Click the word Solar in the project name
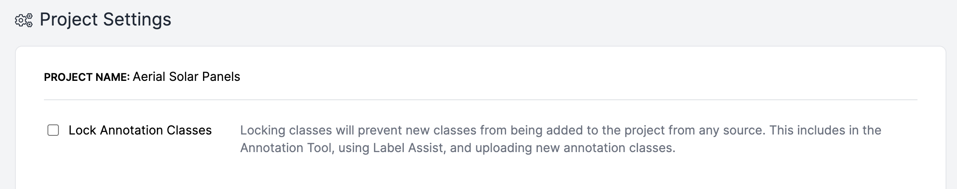The image size is (957, 189). [x=184, y=76]
